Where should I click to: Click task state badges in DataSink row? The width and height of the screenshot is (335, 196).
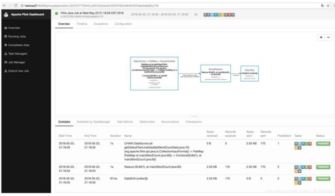tap(303, 181)
